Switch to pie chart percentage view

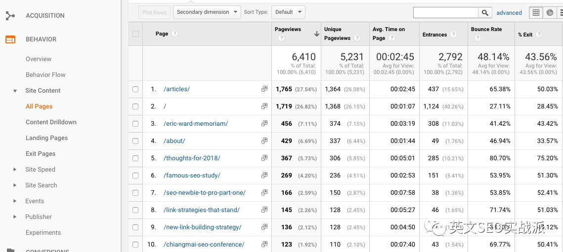pos(550,12)
